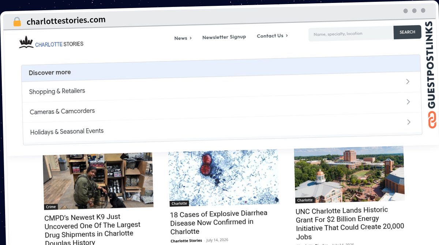Open the Newsletter Signup page
The height and width of the screenshot is (245, 439).
click(x=224, y=37)
